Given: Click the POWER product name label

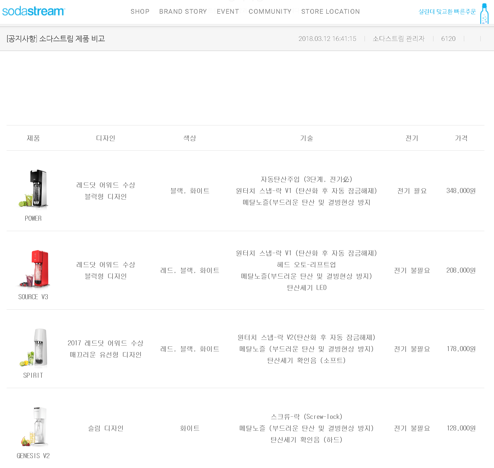Looking at the screenshot, I should [x=33, y=218].
